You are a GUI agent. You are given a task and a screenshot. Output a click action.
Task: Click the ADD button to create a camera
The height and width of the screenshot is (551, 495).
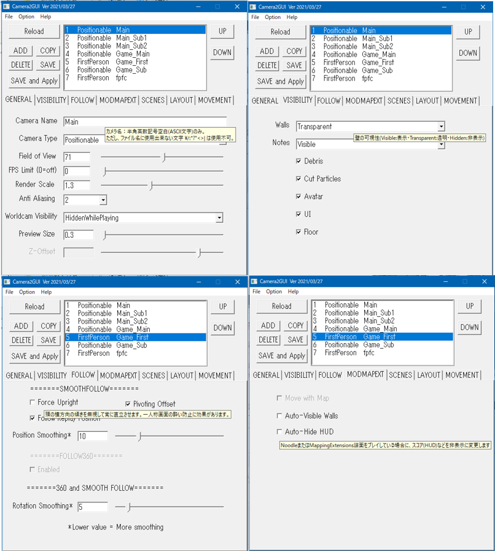point(20,50)
